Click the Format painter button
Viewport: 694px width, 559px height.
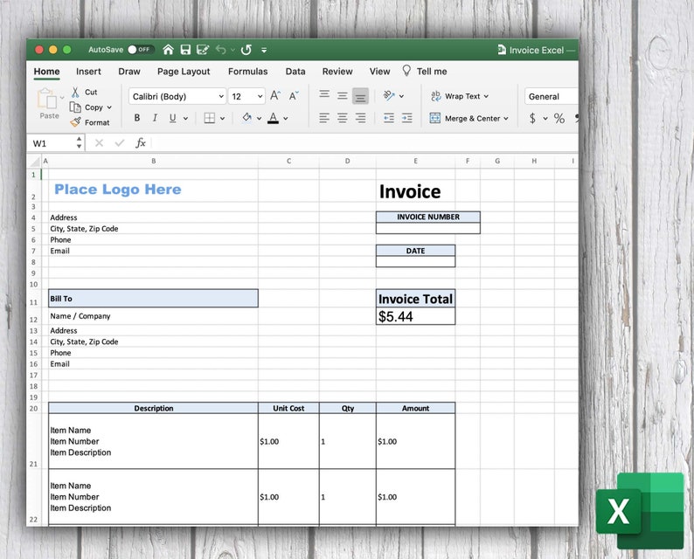pos(90,122)
